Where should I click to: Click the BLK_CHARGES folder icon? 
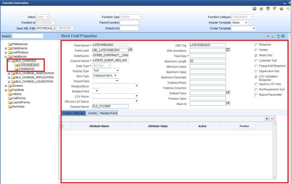(x=13, y=61)
